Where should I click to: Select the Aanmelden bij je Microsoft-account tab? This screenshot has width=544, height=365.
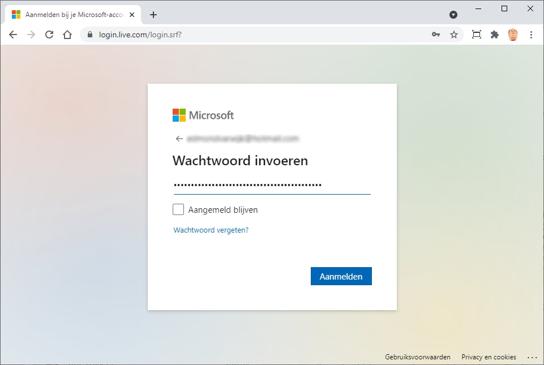(x=73, y=15)
